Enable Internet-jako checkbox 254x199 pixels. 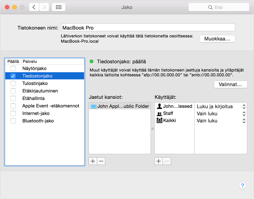(x=13, y=113)
